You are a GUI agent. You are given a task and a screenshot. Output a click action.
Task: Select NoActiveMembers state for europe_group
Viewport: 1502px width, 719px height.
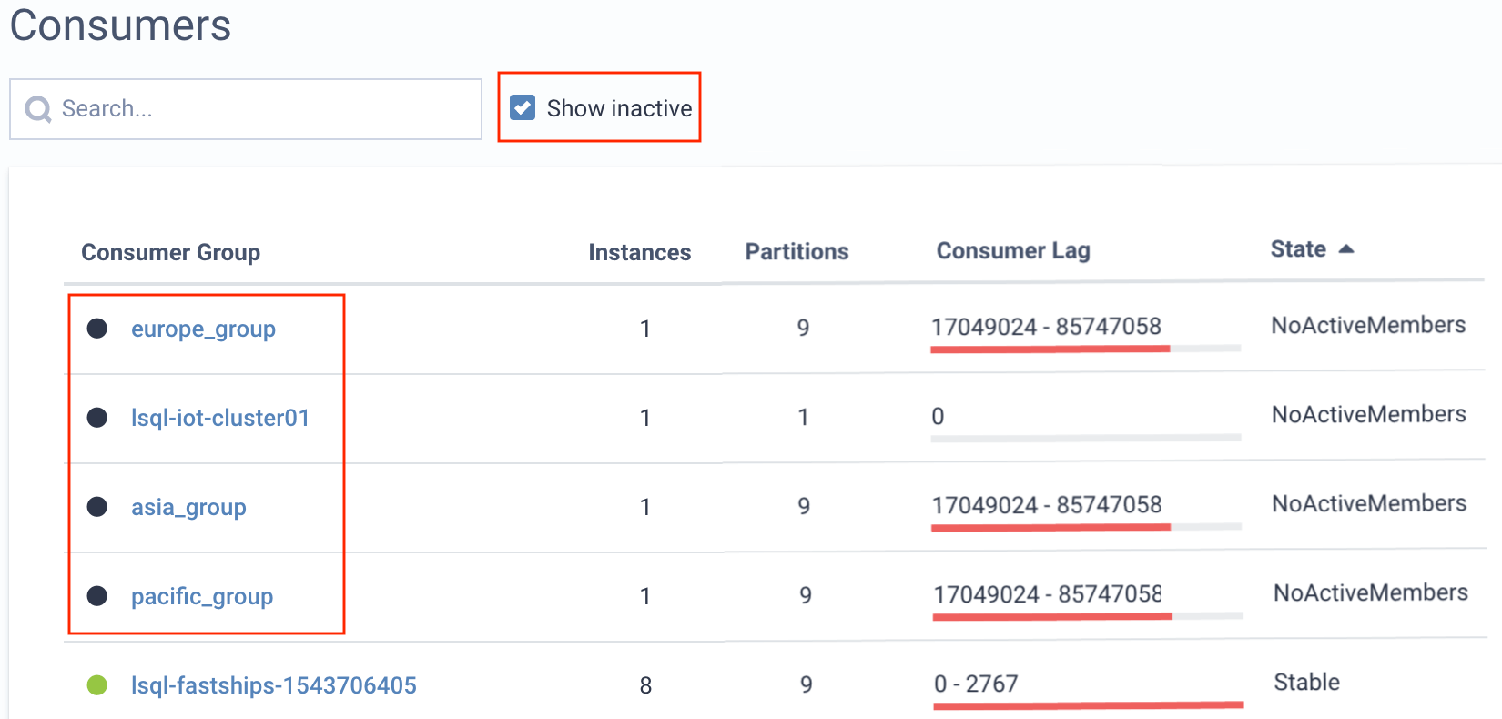click(1368, 325)
